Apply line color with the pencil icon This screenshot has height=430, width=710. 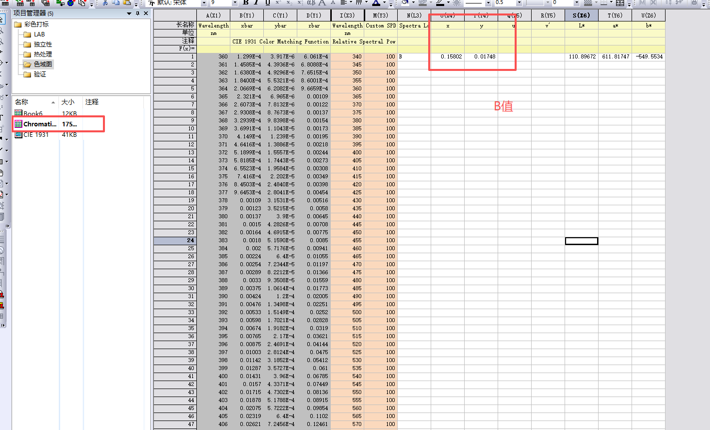pos(440,2)
